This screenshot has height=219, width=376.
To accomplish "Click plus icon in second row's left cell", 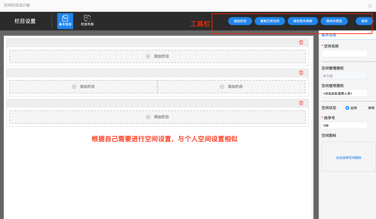I will tap(74, 87).
